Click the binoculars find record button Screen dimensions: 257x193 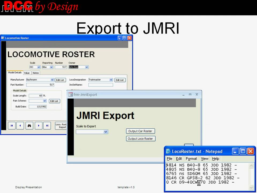tap(29, 126)
